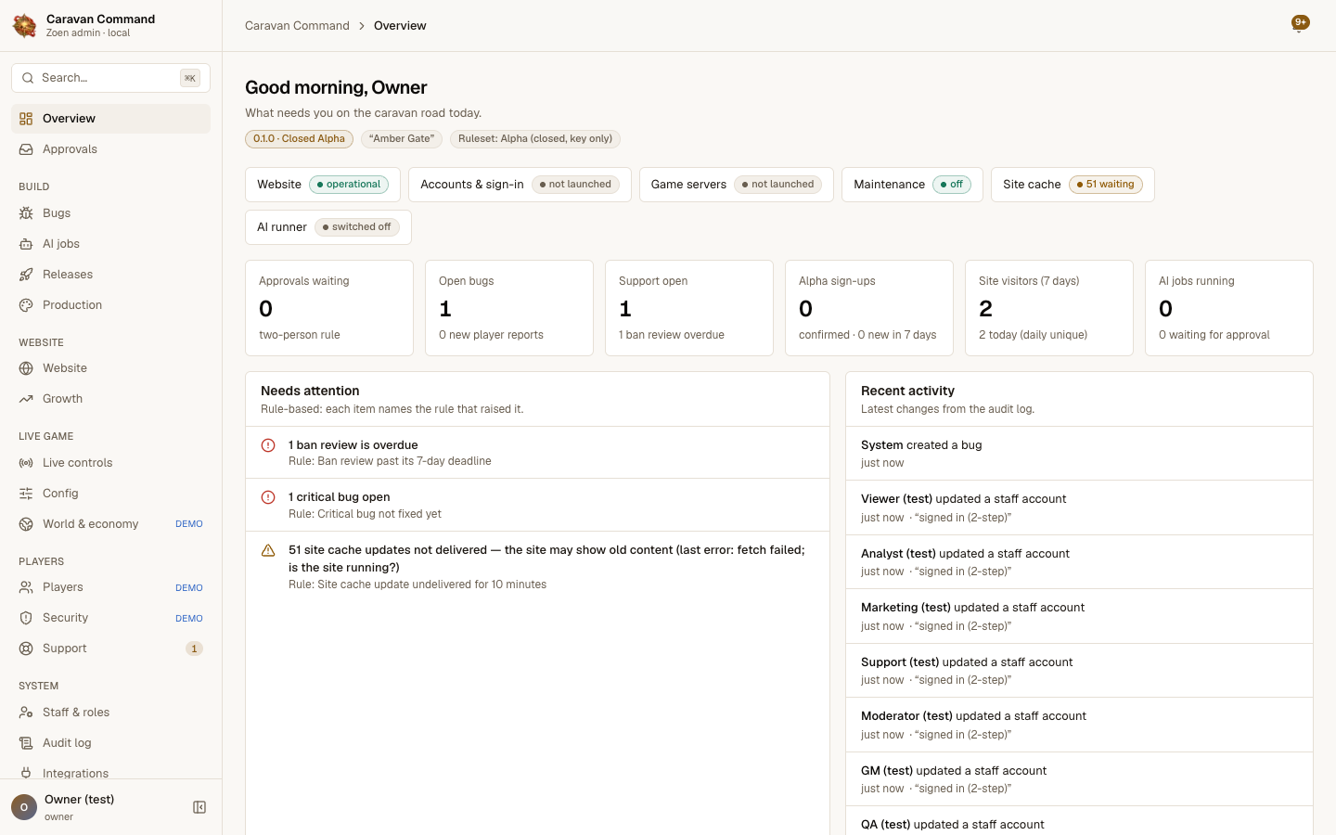The width and height of the screenshot is (1336, 835).
Task: Open notifications bell with 9+ badge
Action: point(1300,25)
